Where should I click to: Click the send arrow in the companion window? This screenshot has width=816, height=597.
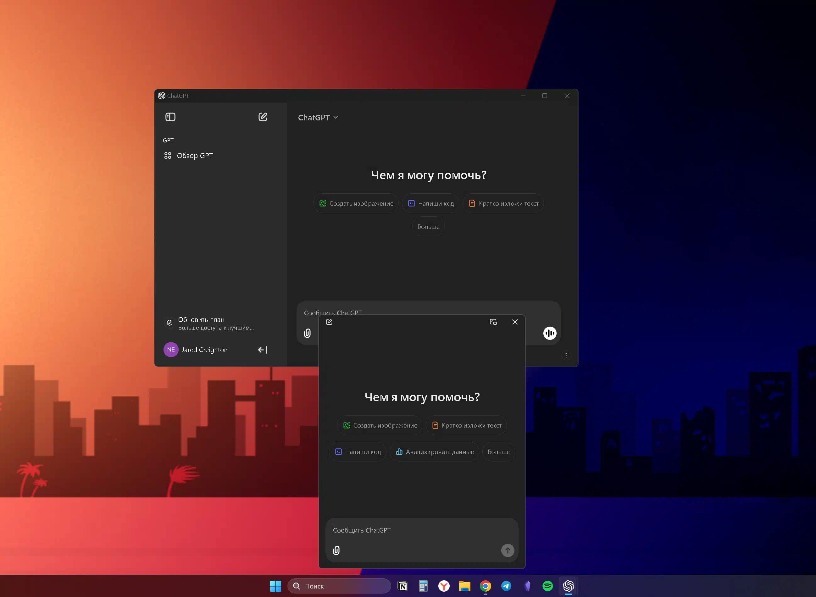click(508, 550)
